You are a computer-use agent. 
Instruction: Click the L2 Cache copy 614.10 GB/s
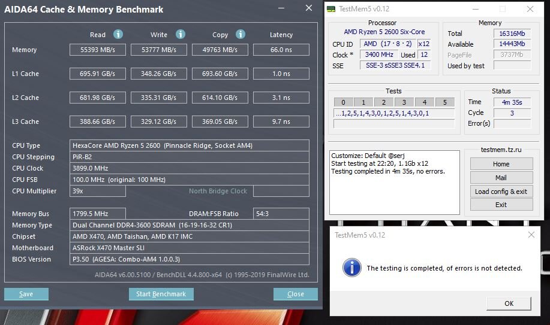pyautogui.click(x=220, y=98)
